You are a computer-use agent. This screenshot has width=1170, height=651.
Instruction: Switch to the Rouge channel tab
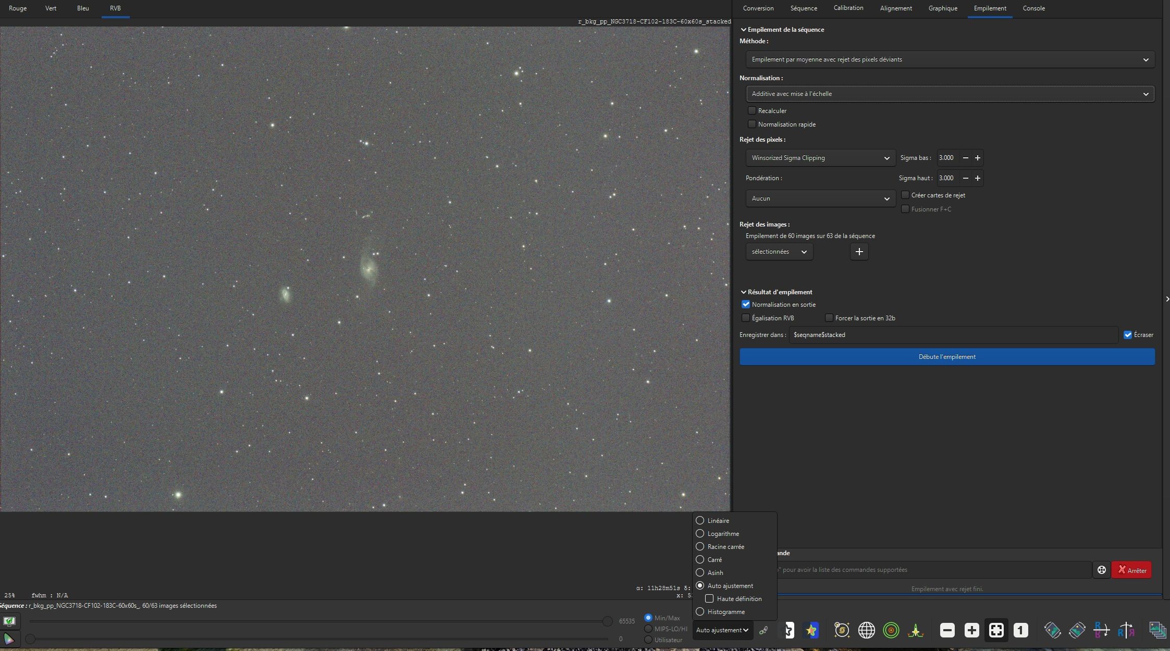point(18,8)
